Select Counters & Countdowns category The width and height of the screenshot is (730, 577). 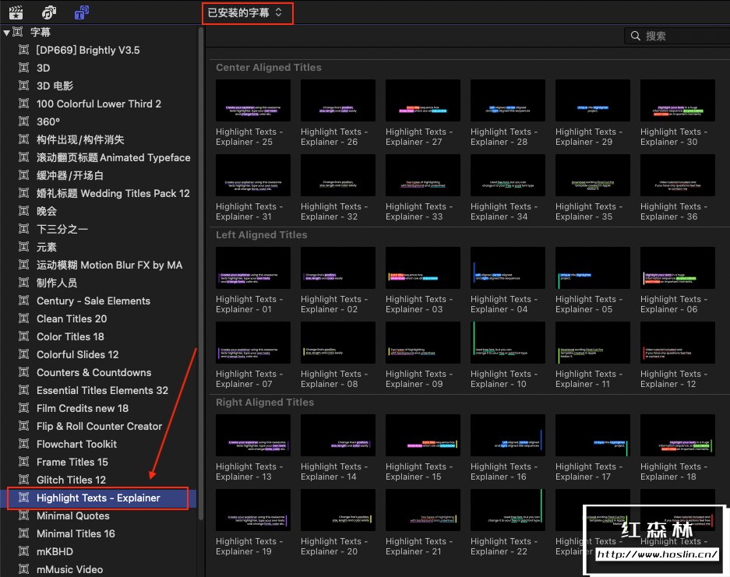pos(93,372)
